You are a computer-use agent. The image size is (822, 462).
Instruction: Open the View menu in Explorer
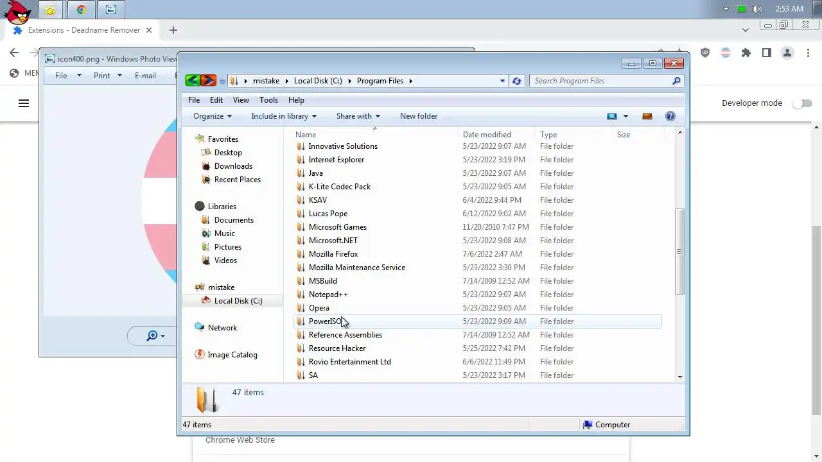point(241,100)
